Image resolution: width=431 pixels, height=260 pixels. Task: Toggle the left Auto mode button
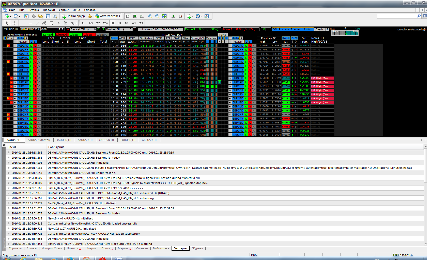tap(21, 38)
